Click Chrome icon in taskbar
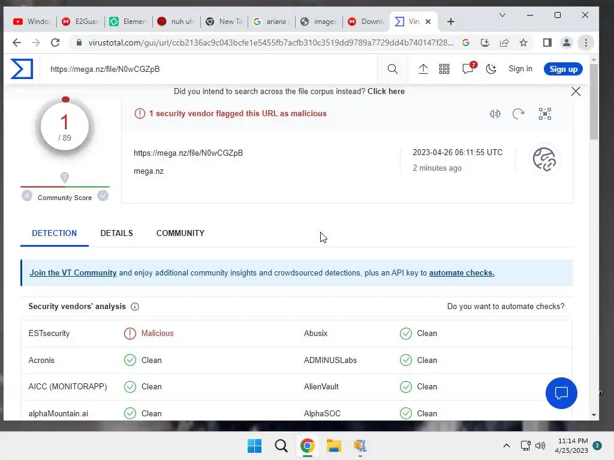614x460 pixels. pyautogui.click(x=308, y=446)
